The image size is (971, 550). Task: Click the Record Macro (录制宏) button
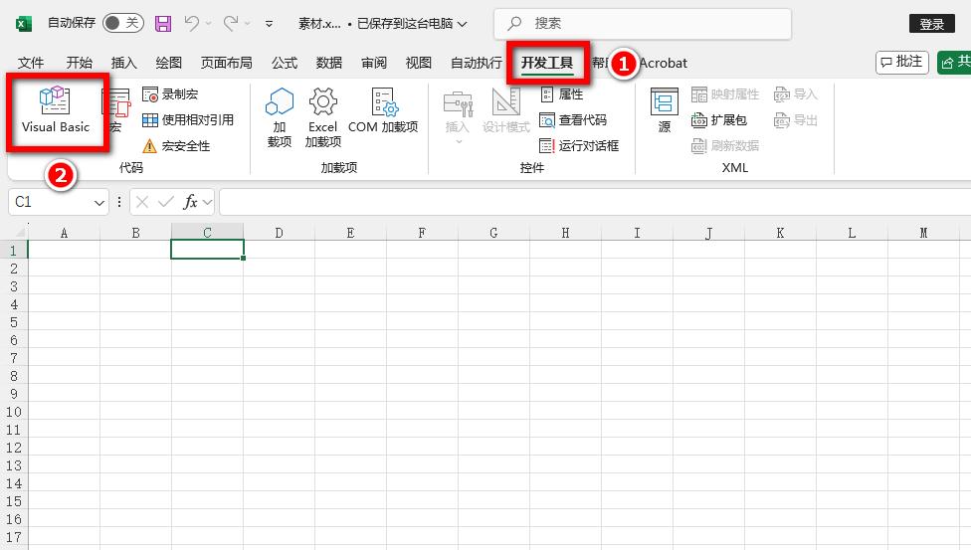point(170,94)
